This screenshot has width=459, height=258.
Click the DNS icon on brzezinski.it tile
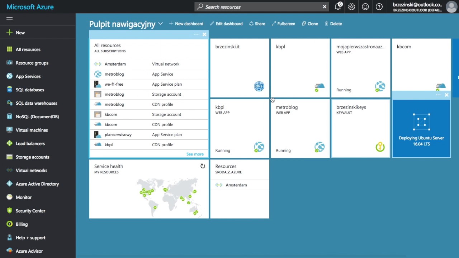coord(259,86)
